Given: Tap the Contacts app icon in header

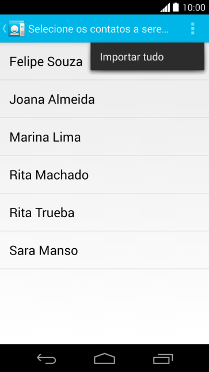Looking at the screenshot, I should (16, 29).
